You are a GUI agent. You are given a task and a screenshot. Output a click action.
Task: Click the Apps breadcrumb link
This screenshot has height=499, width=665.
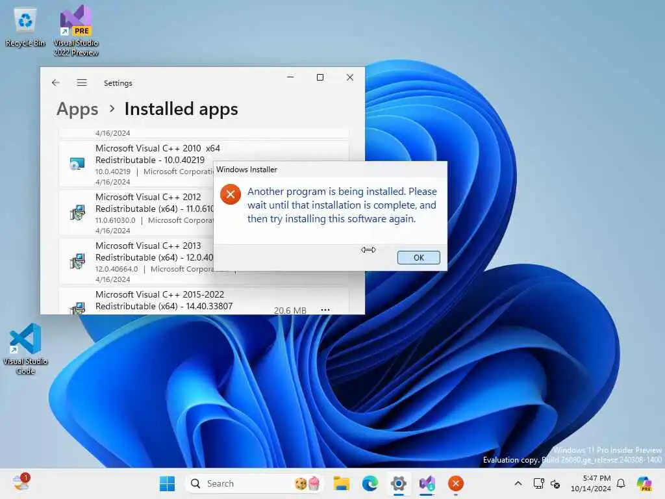(x=78, y=109)
